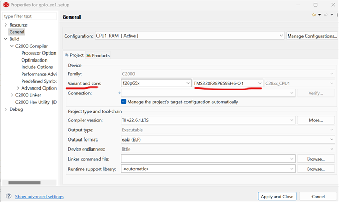Switch to the Products tab
This screenshot has width=339, height=202.
(98, 56)
